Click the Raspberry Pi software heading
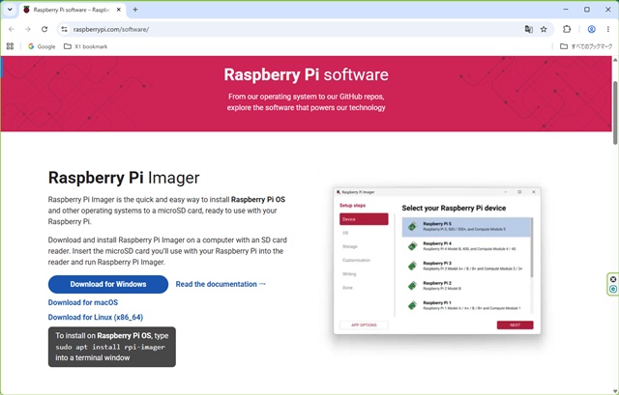Viewport: 619px width, 395px height. coord(306,74)
